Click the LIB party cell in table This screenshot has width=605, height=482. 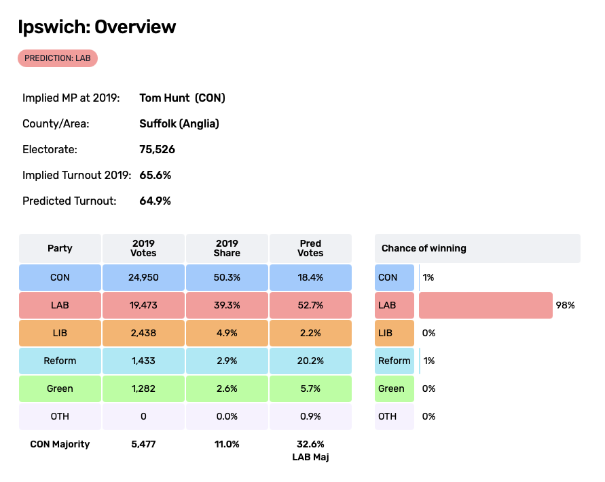[60, 333]
